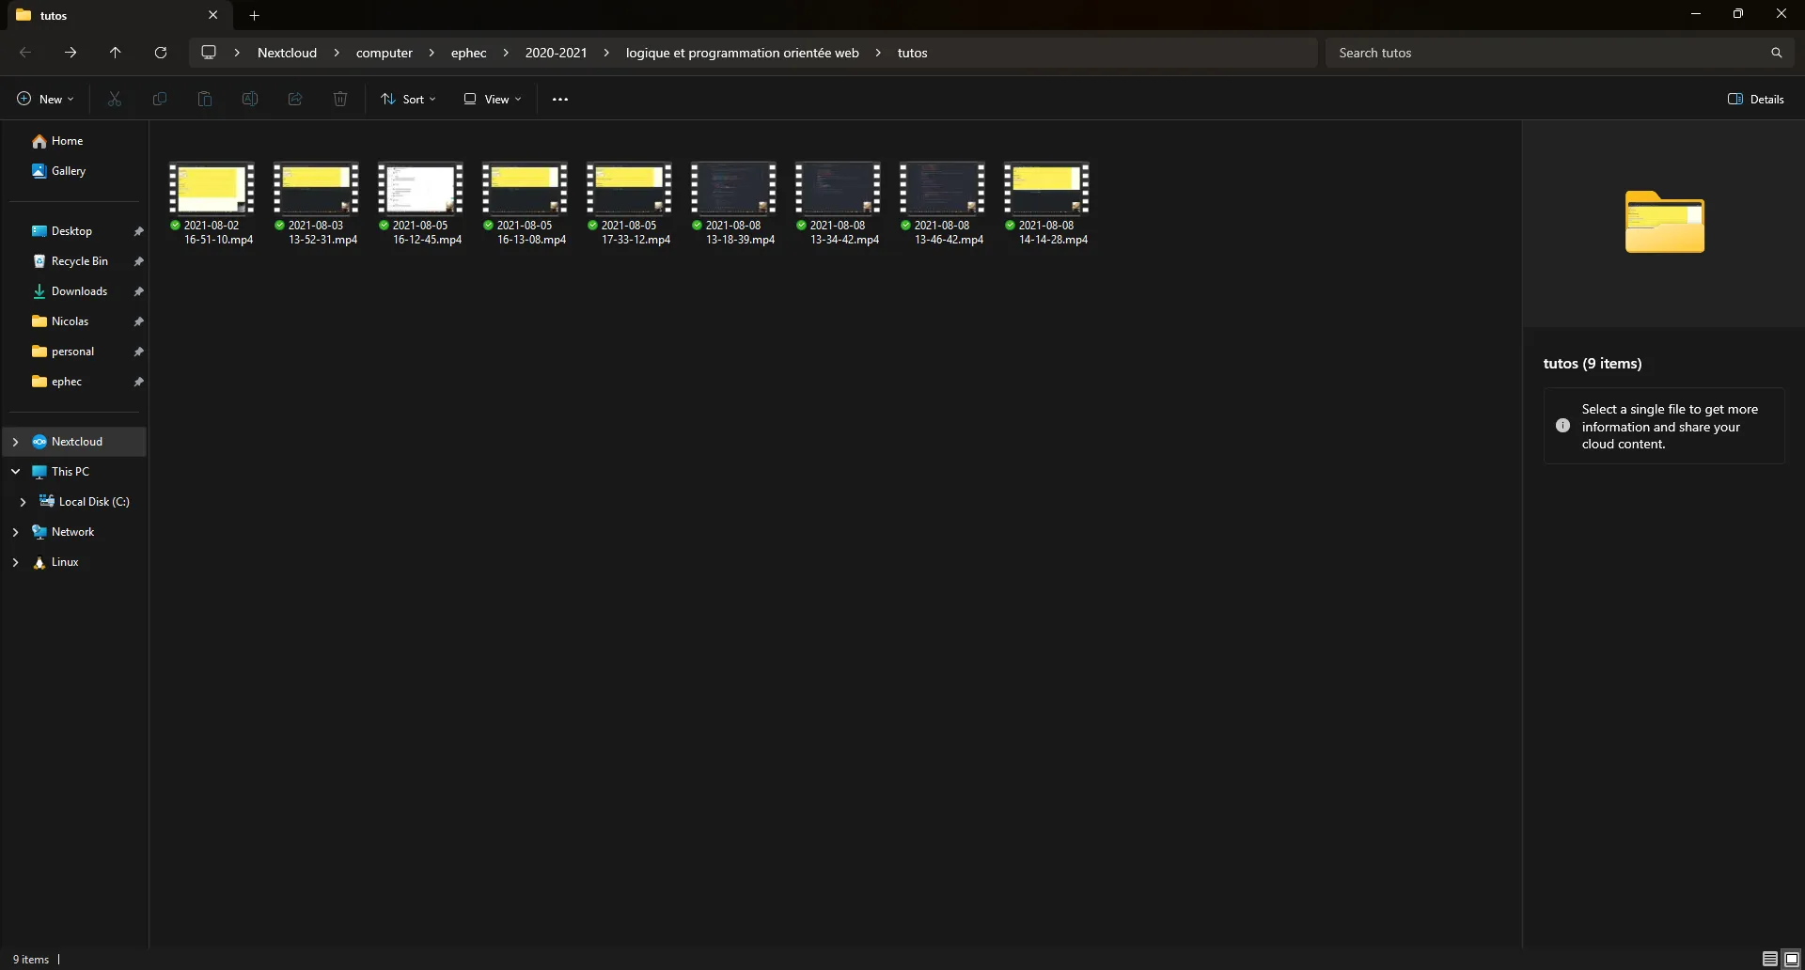Open the New item menu
Viewport: 1805px width, 970px height.
pyautogui.click(x=45, y=99)
